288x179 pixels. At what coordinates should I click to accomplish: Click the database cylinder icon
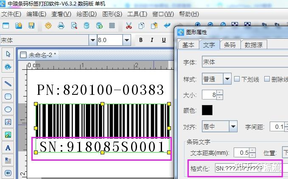(87, 26)
